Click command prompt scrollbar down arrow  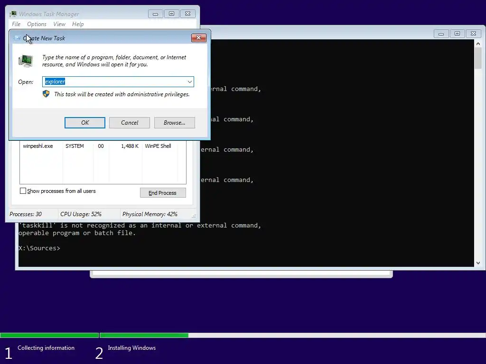pyautogui.click(x=478, y=263)
